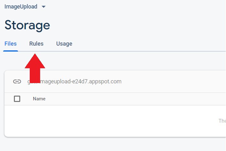This screenshot has width=226, height=151.
Task: Expand the ImageUpload project dropdown arrow
Action: point(44,7)
